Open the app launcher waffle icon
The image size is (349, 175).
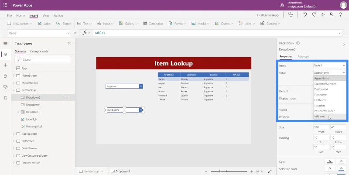(5, 5)
